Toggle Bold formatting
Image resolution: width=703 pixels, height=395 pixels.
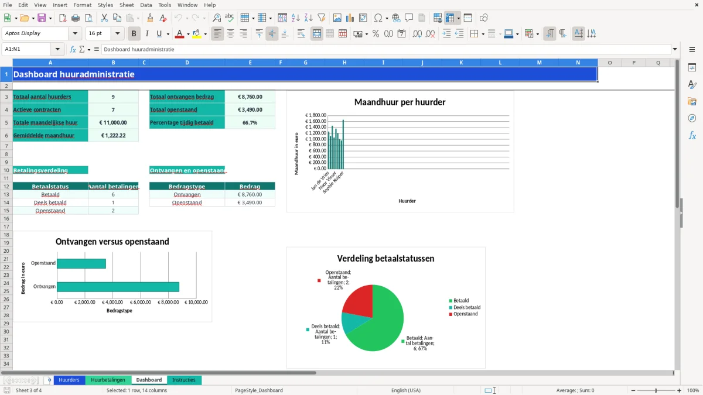(134, 34)
